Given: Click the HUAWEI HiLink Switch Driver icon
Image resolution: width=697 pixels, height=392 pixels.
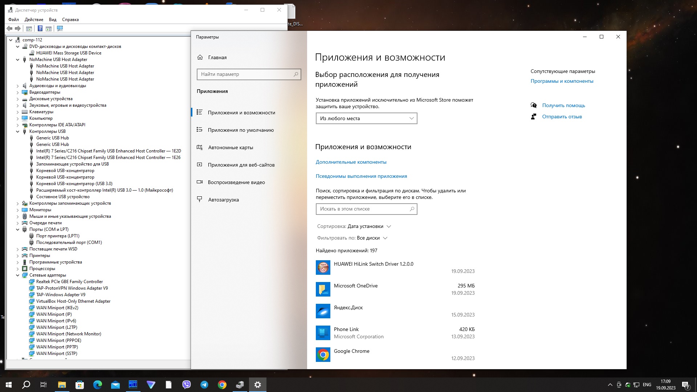Looking at the screenshot, I should (323, 268).
